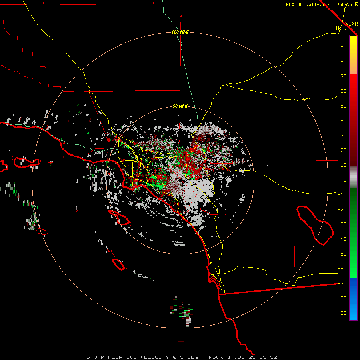Click the light blue bottom segment of color bar
The height and width of the screenshot is (360, 360).
pos(353,312)
